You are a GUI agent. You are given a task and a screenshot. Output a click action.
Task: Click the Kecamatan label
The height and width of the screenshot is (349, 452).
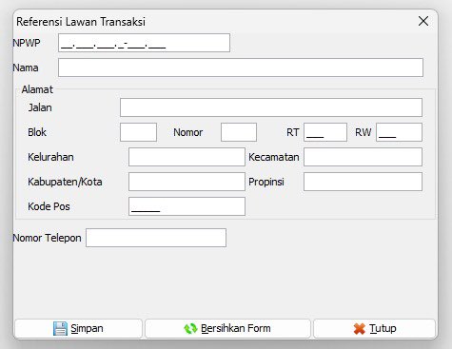[x=274, y=157]
